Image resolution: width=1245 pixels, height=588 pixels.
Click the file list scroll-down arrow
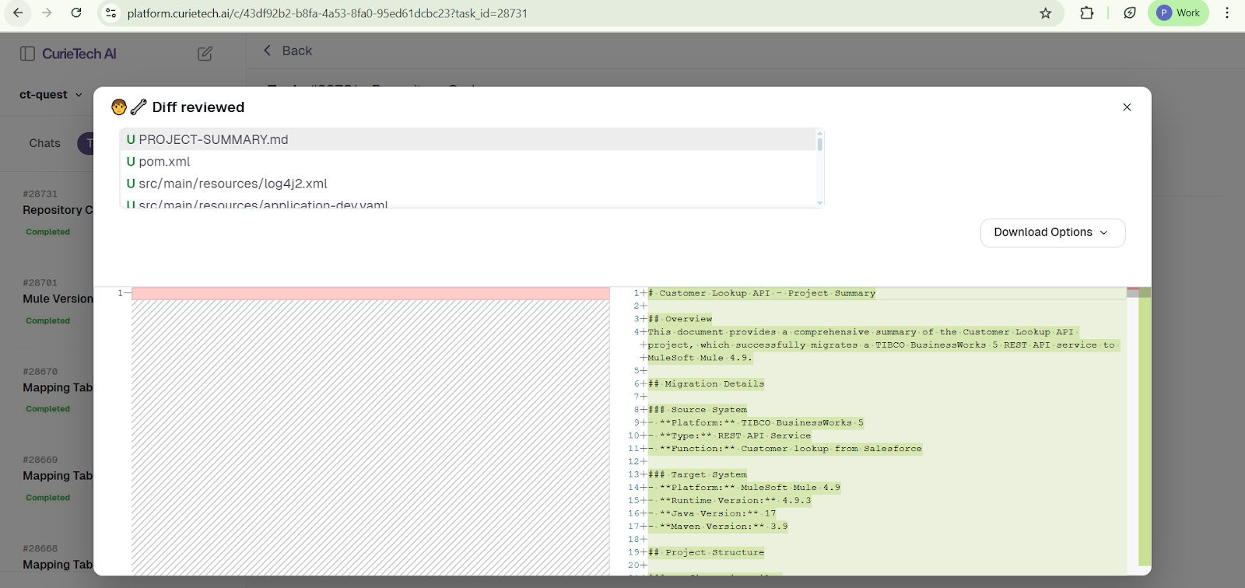819,203
